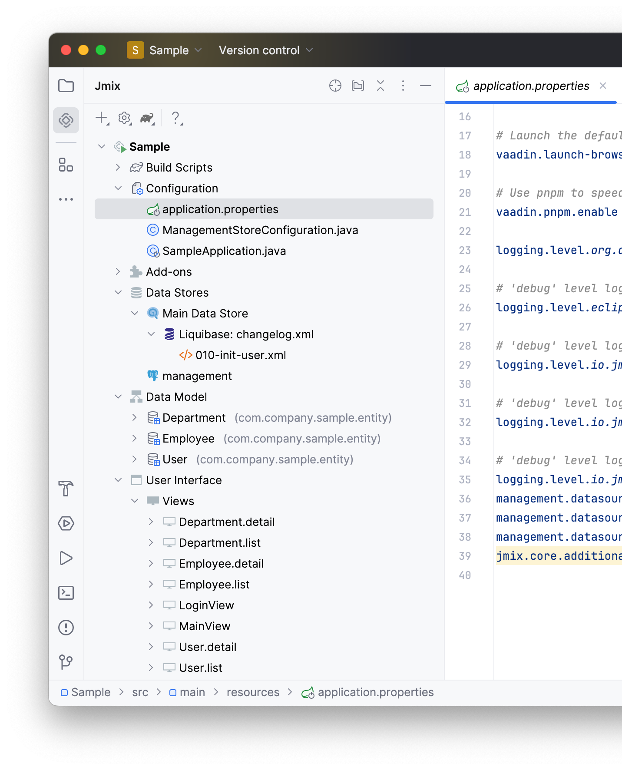
Task: Open the Build hammer tool window
Action: 66,489
